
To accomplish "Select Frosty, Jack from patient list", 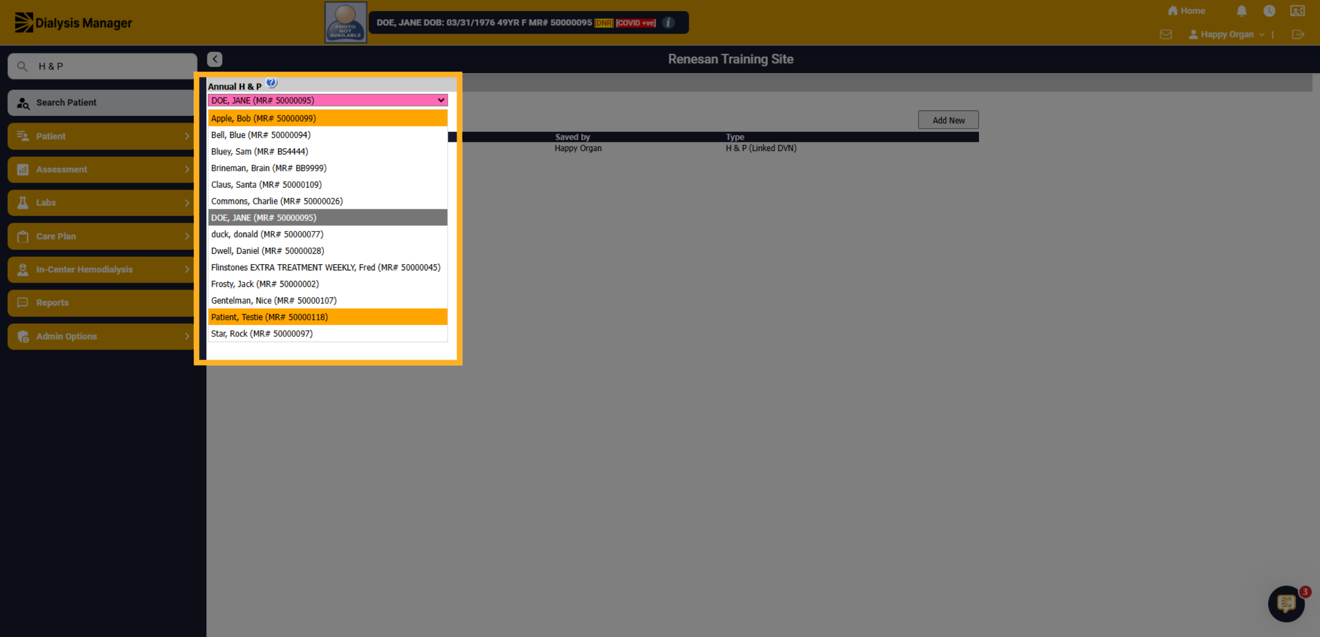I will [328, 284].
